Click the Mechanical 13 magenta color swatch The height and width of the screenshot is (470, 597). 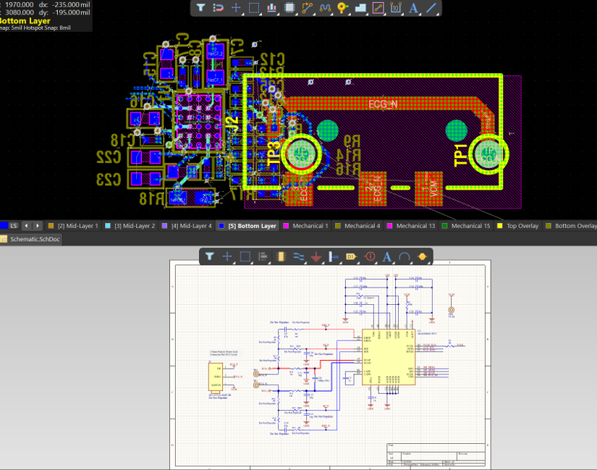(389, 226)
